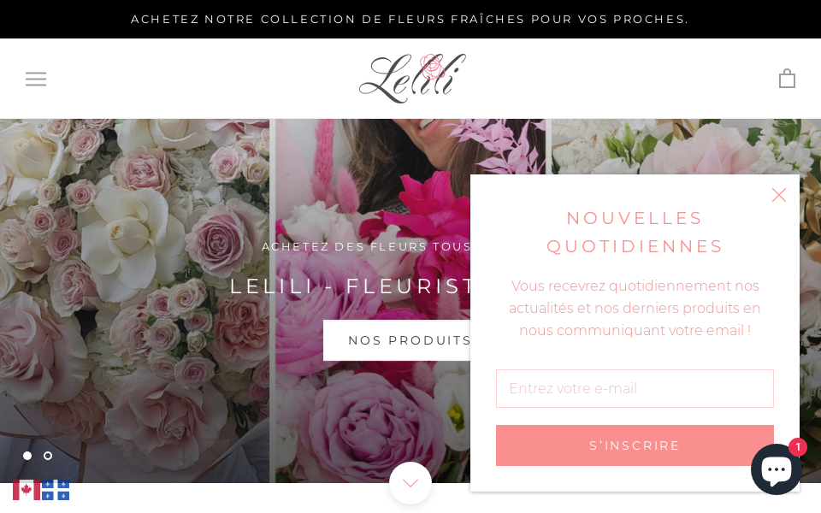Image resolution: width=821 pixels, height=513 pixels.
Task: Click the LELILI - FLEURISTE slide heading
Action: 351,286
